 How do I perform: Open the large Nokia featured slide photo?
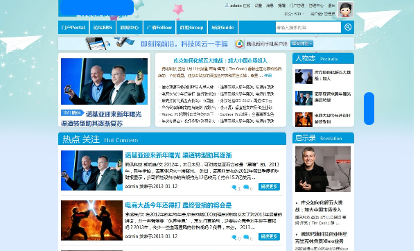pos(104,81)
